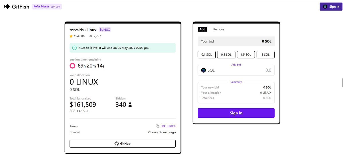
Task: Click the SOL amount input field
Action: [x=236, y=70]
